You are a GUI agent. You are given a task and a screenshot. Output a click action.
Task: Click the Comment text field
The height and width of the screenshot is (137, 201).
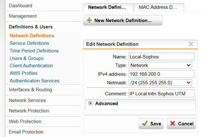coord(161,93)
